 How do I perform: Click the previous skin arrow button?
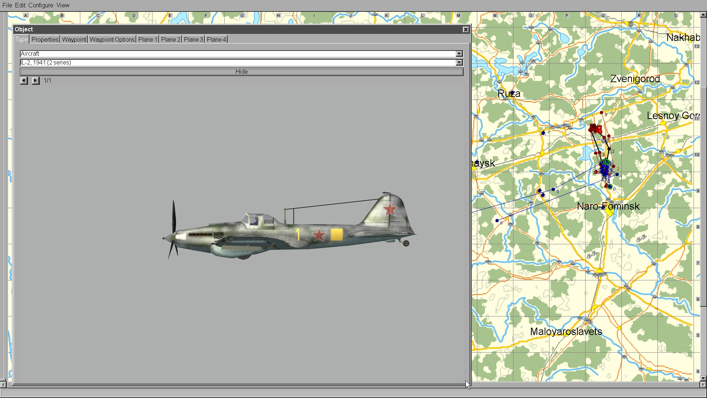click(24, 80)
